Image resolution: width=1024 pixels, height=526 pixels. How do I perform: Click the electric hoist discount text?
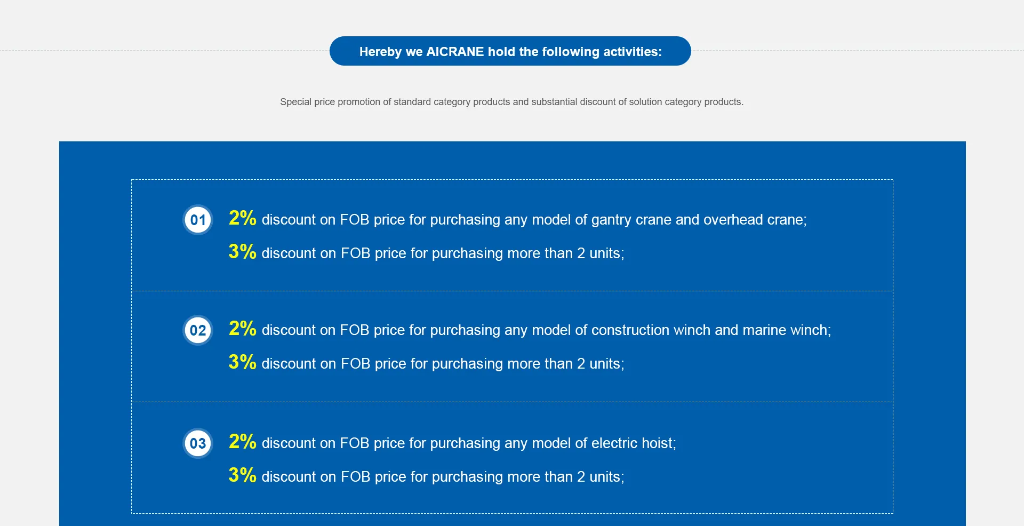pyautogui.click(x=468, y=443)
